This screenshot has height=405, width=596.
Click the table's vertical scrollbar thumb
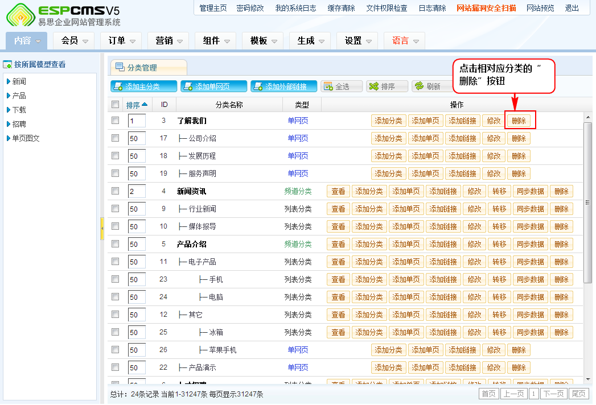(x=587, y=202)
